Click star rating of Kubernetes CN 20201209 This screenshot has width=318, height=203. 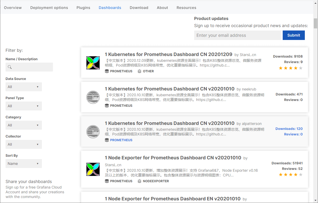click(291, 68)
